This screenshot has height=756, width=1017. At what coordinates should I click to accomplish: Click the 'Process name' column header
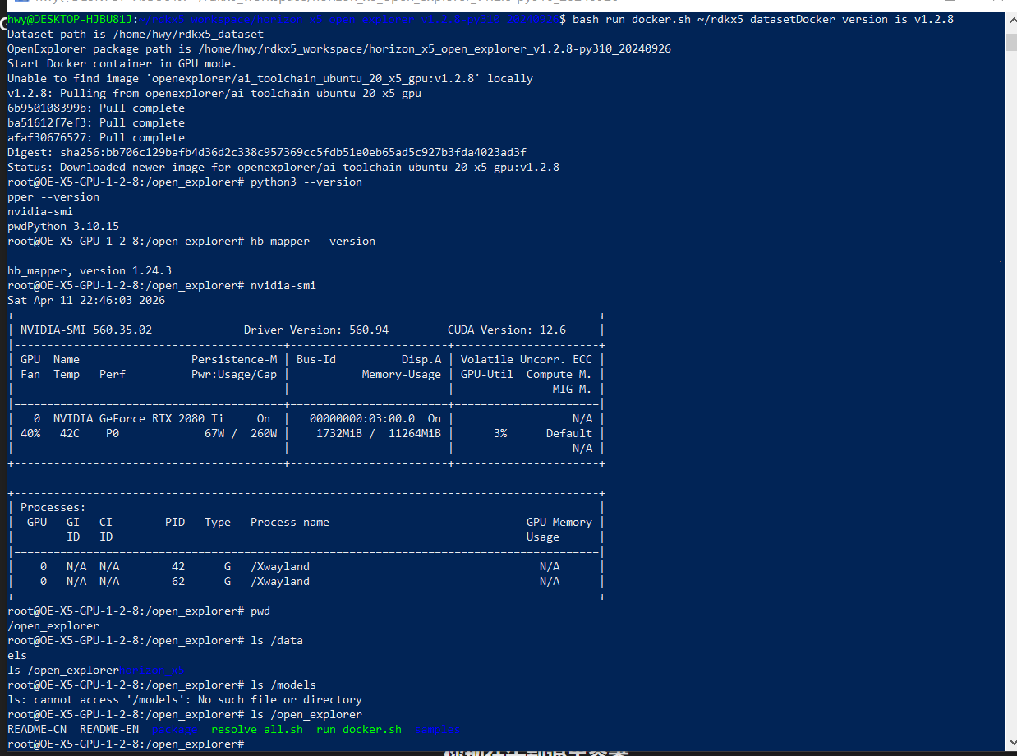[x=290, y=522]
